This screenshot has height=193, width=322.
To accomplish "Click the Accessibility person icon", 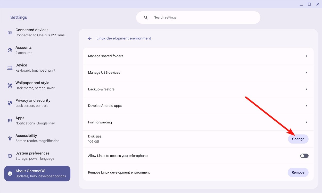I will [10, 138].
